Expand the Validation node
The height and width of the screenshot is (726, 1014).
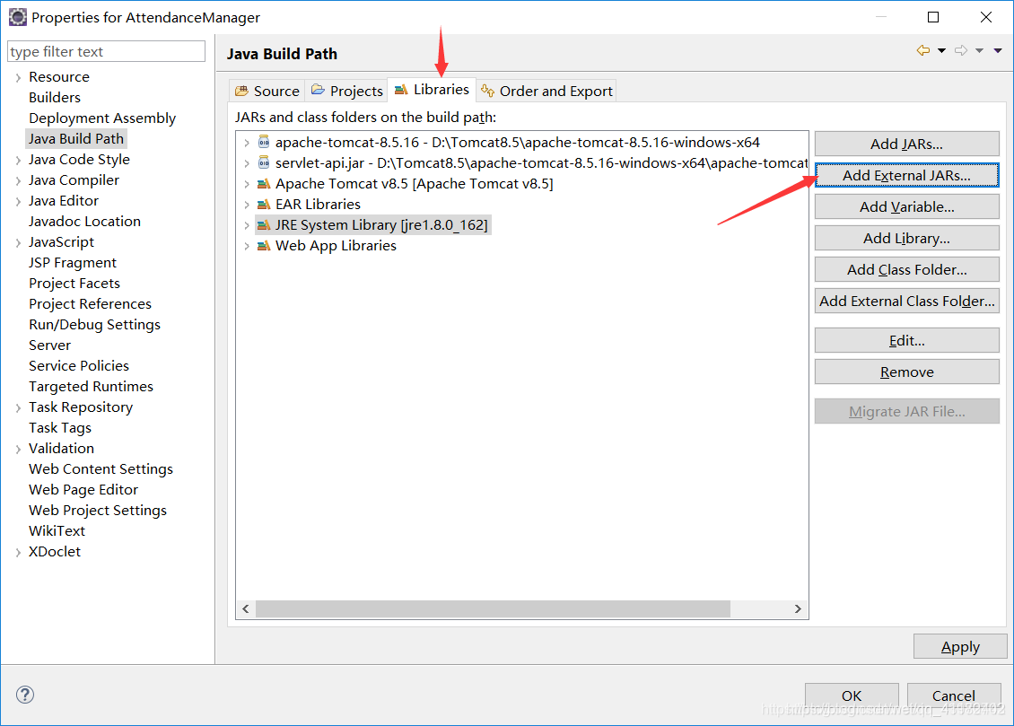18,450
